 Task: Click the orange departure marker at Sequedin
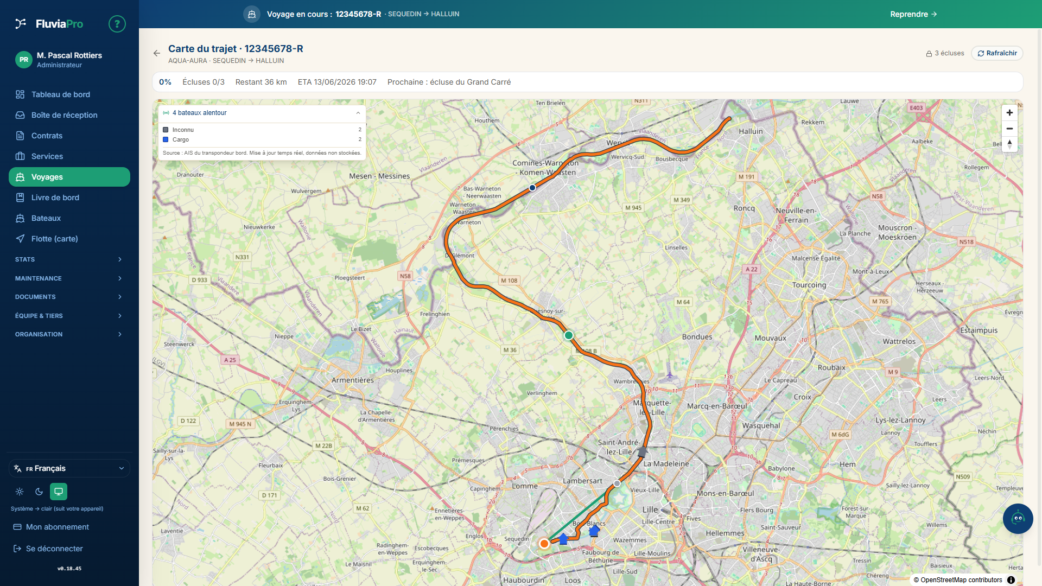tap(544, 544)
